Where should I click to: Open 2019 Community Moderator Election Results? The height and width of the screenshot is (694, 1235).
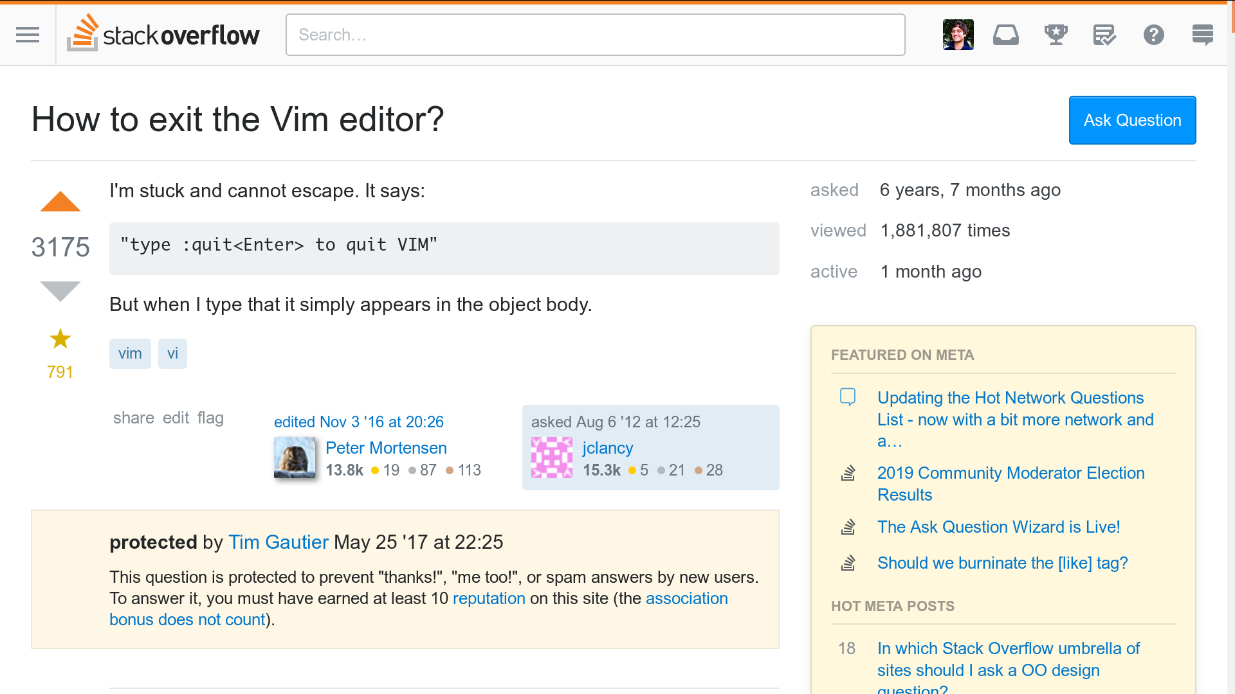1011,484
